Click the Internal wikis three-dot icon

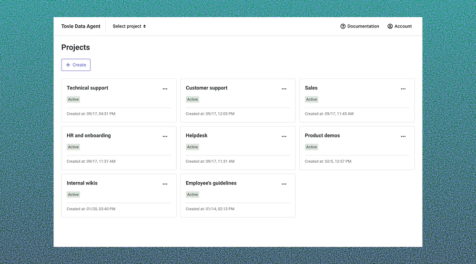(x=165, y=184)
